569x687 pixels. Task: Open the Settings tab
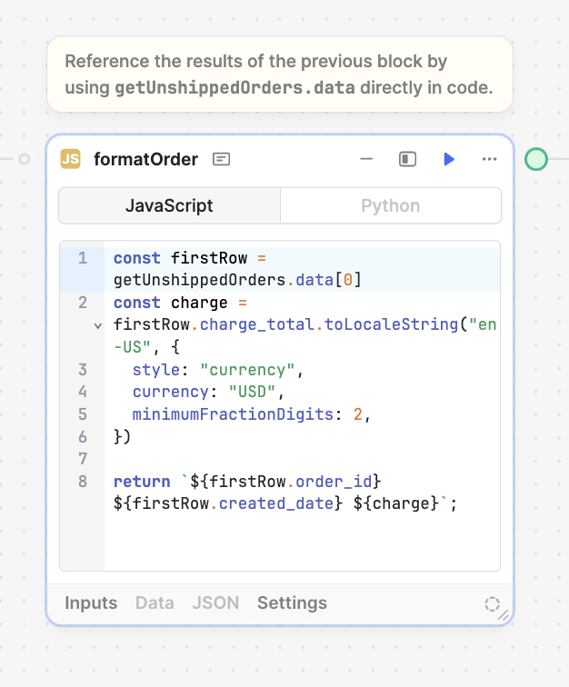pos(292,602)
